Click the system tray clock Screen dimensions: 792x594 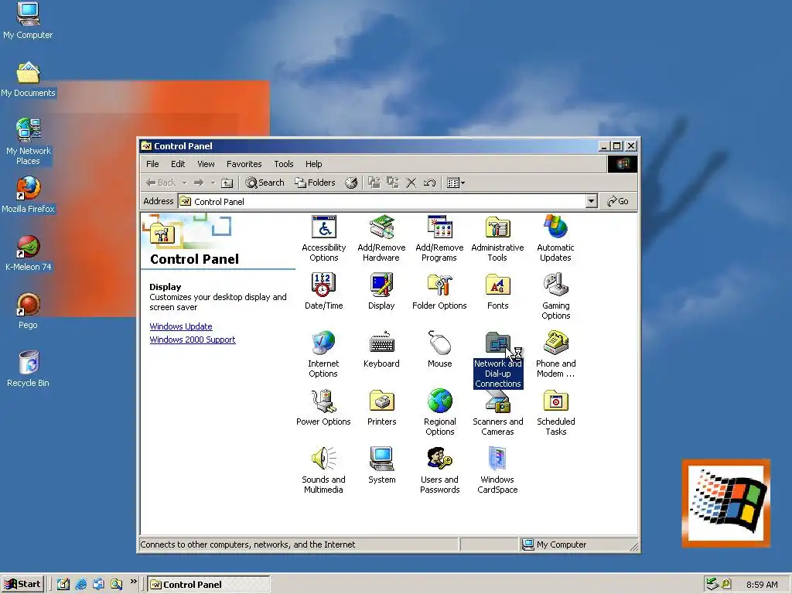pyautogui.click(x=762, y=585)
